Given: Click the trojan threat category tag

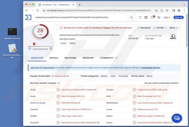Looking at the screenshot, I should click(113, 76).
